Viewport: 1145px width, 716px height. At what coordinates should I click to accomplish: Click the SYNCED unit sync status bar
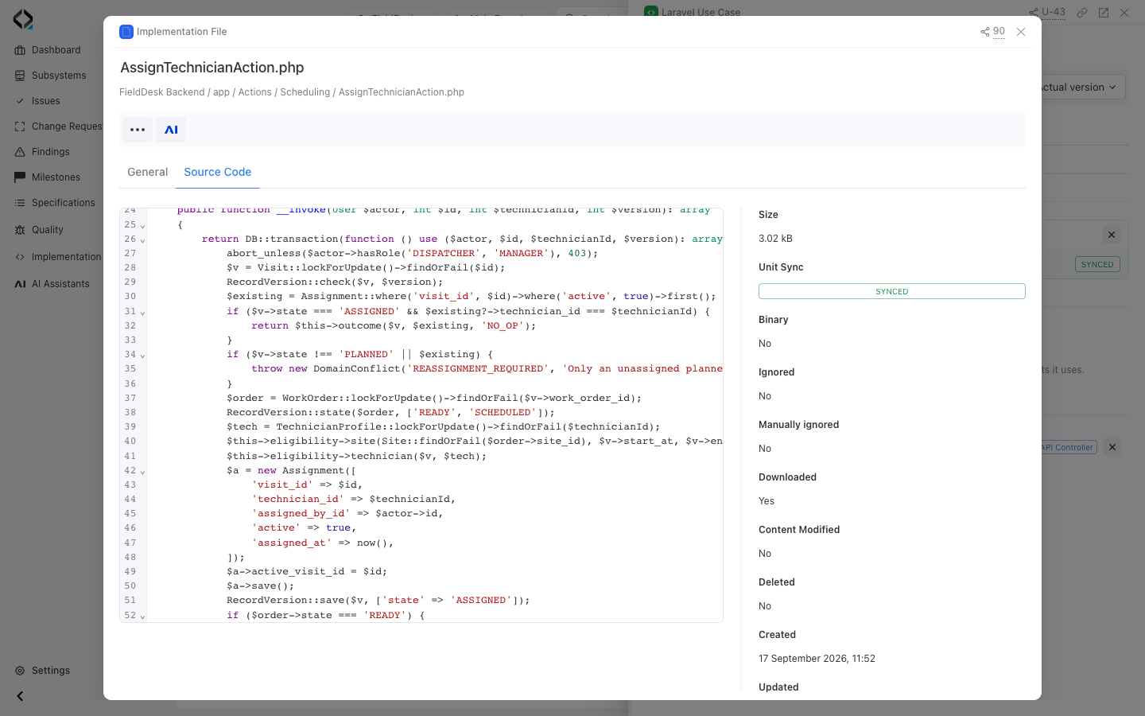pos(891,291)
